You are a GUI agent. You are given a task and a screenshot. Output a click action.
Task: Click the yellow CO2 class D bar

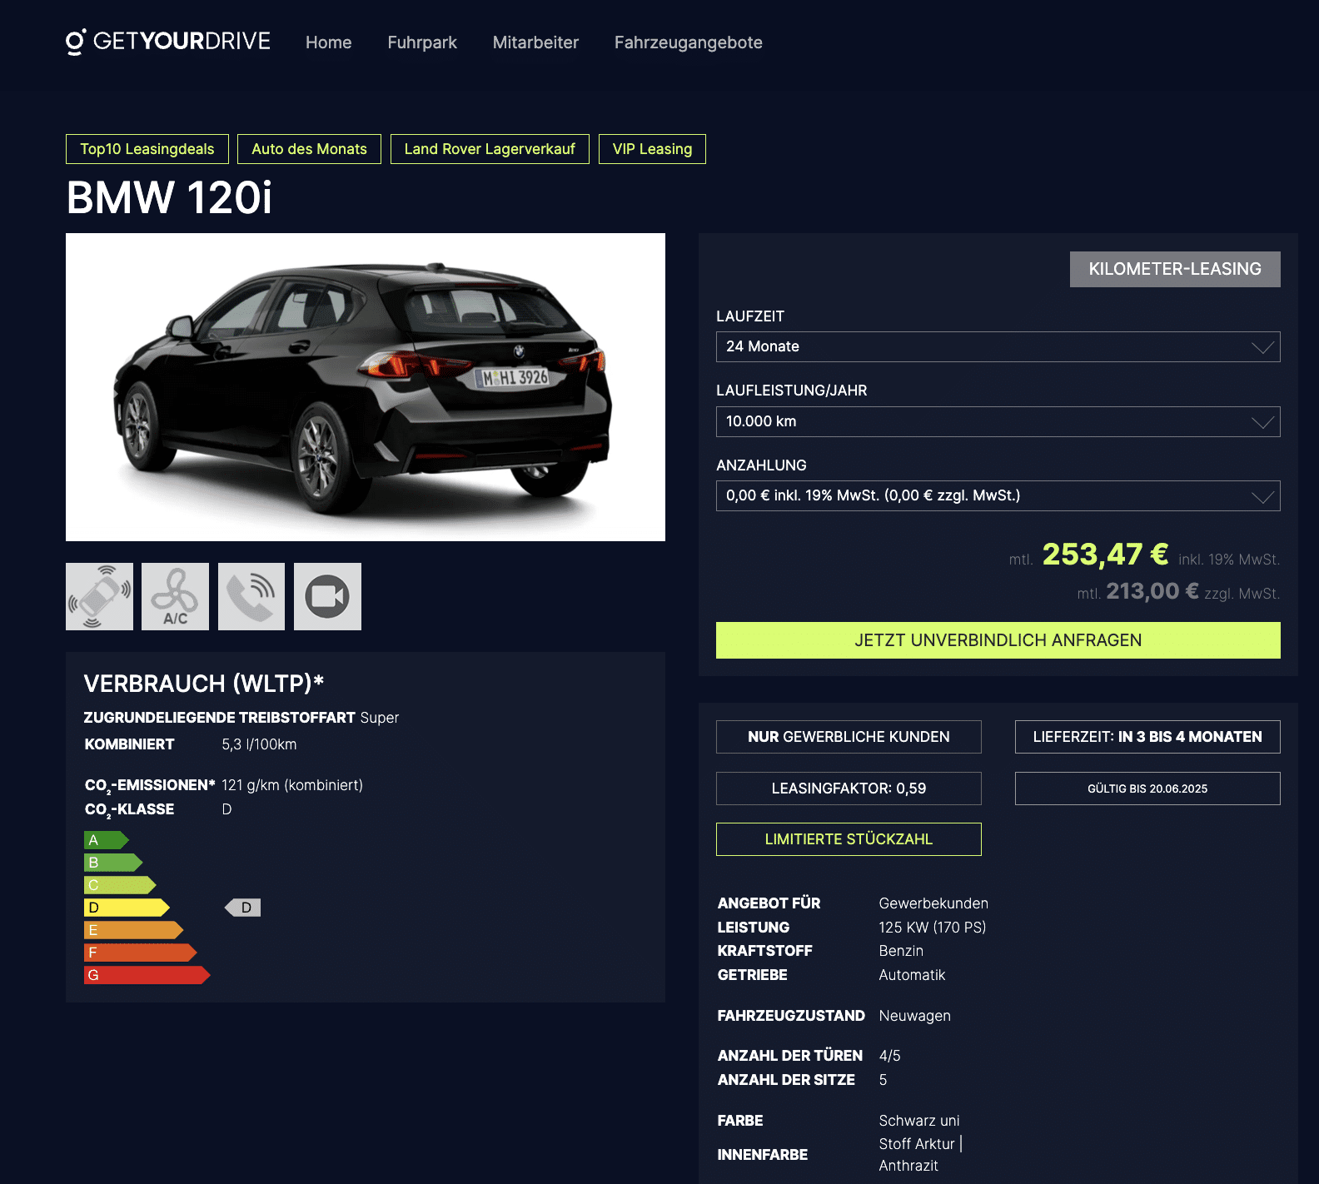[127, 908]
